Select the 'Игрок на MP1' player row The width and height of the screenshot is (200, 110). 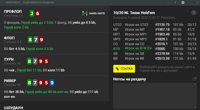click(x=155, y=34)
